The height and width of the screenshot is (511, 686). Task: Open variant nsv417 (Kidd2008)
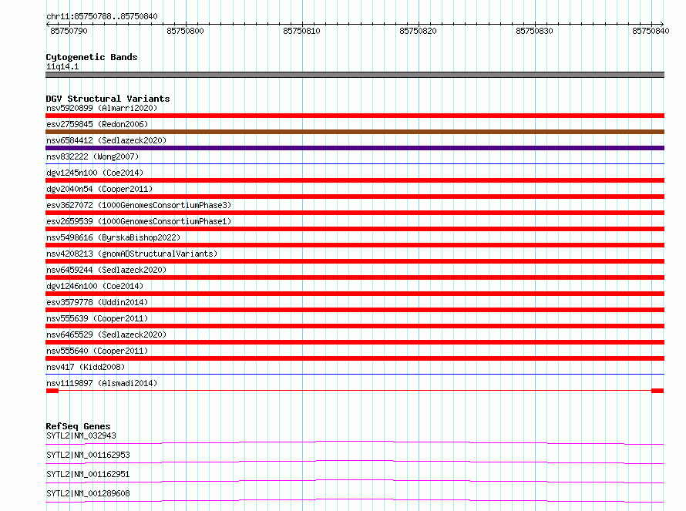click(x=86, y=367)
